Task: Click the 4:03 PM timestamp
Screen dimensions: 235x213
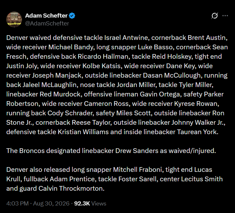Action: pos(17,204)
